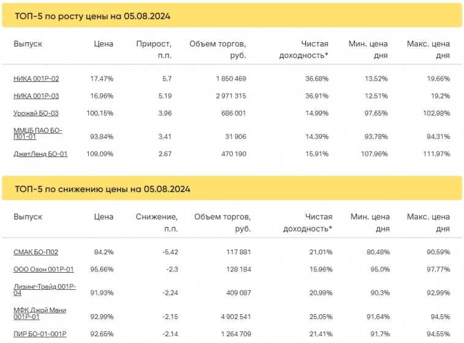Click the net yield value 36,68%

tap(316, 79)
